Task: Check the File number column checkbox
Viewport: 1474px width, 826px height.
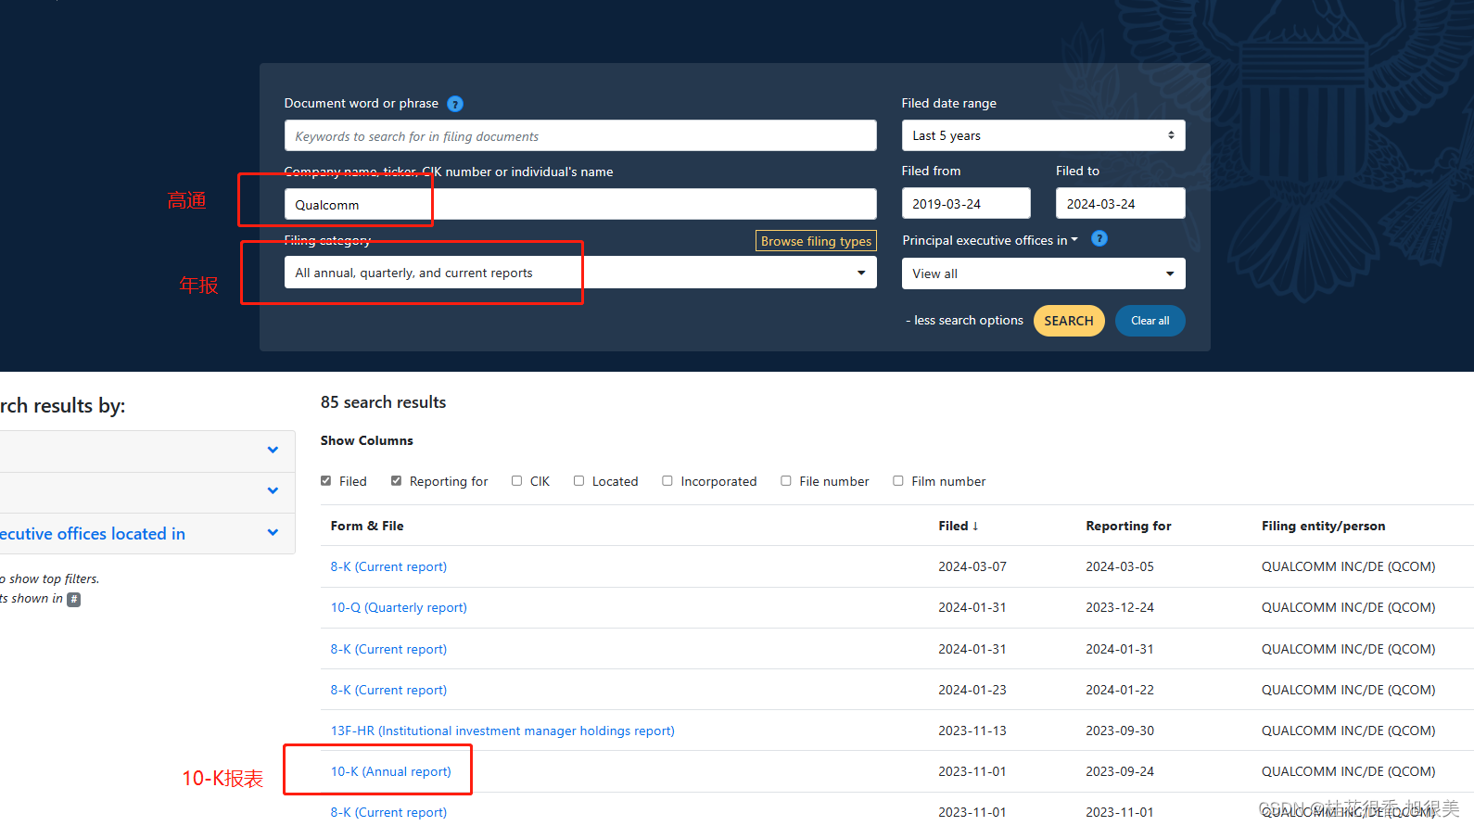Action: click(x=786, y=481)
